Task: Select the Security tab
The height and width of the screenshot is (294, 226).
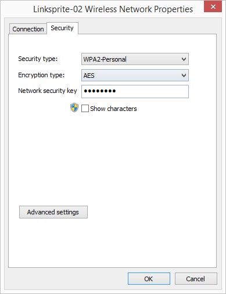Action: tap(62, 28)
